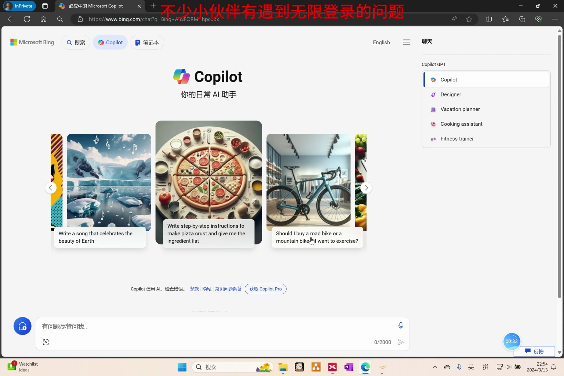
Task: Toggle input language via the 英 indicator
Action: pyautogui.click(x=471, y=367)
